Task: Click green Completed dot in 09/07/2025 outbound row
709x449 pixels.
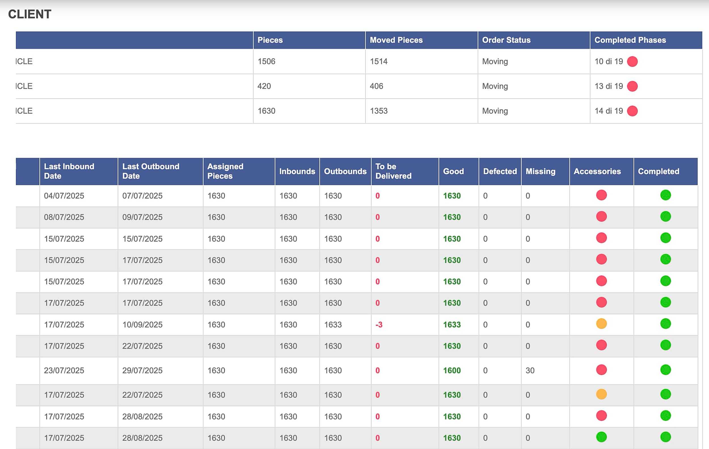Action: [665, 217]
